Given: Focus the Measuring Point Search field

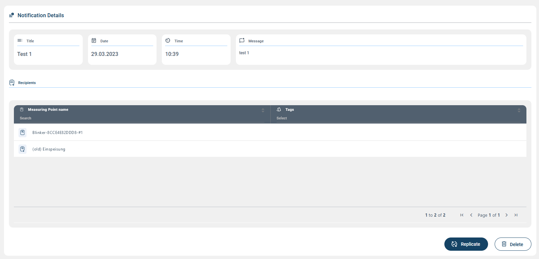Looking at the screenshot, I should 142,118.
